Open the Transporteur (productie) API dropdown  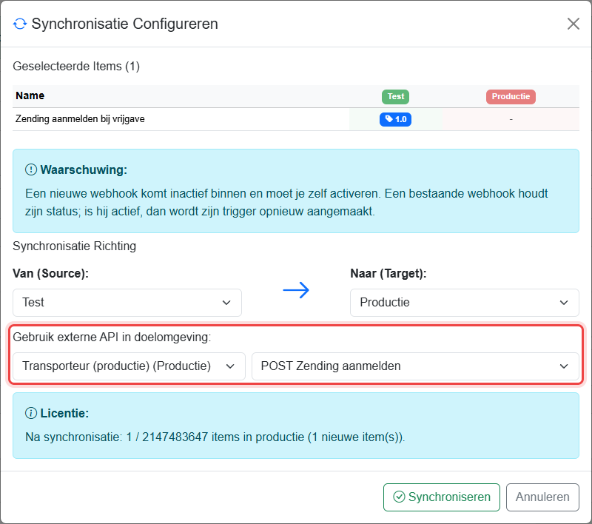click(x=129, y=366)
